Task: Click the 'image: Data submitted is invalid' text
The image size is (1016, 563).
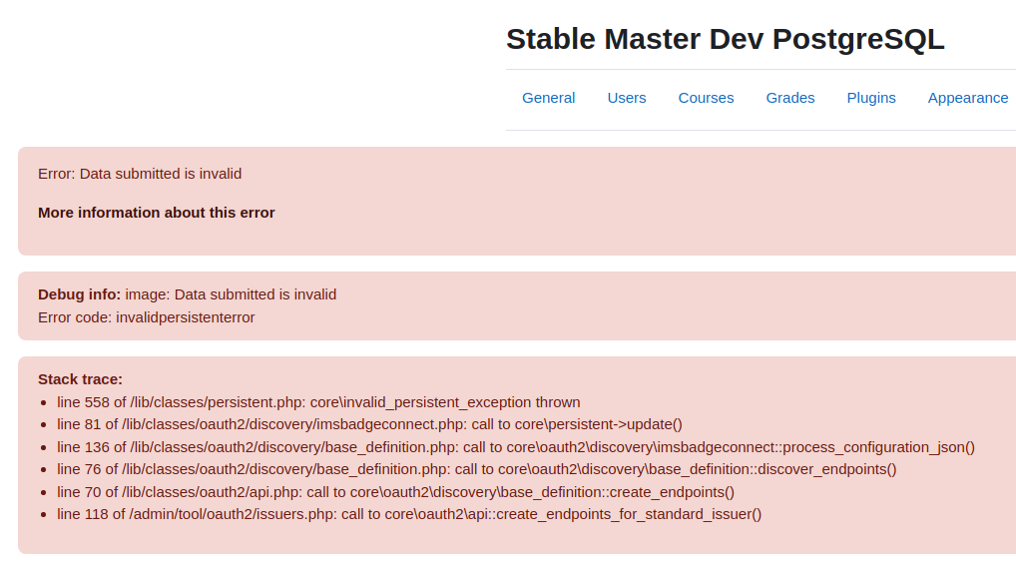Action: tap(231, 294)
